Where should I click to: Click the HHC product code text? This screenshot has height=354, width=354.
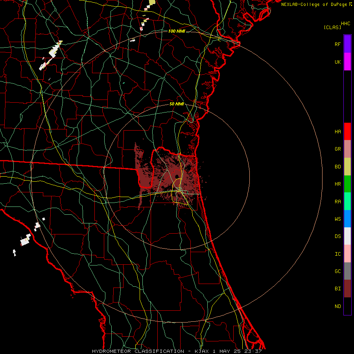[346, 24]
